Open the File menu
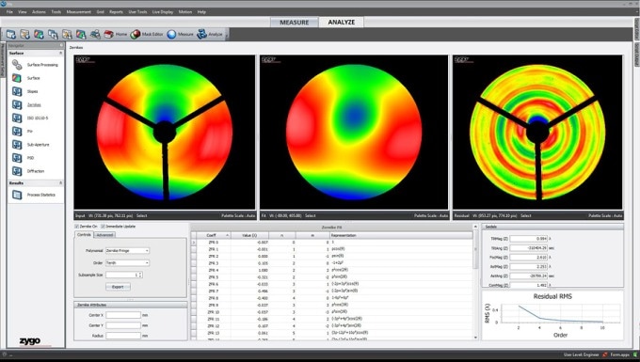This screenshot has width=640, height=362. tap(9, 12)
